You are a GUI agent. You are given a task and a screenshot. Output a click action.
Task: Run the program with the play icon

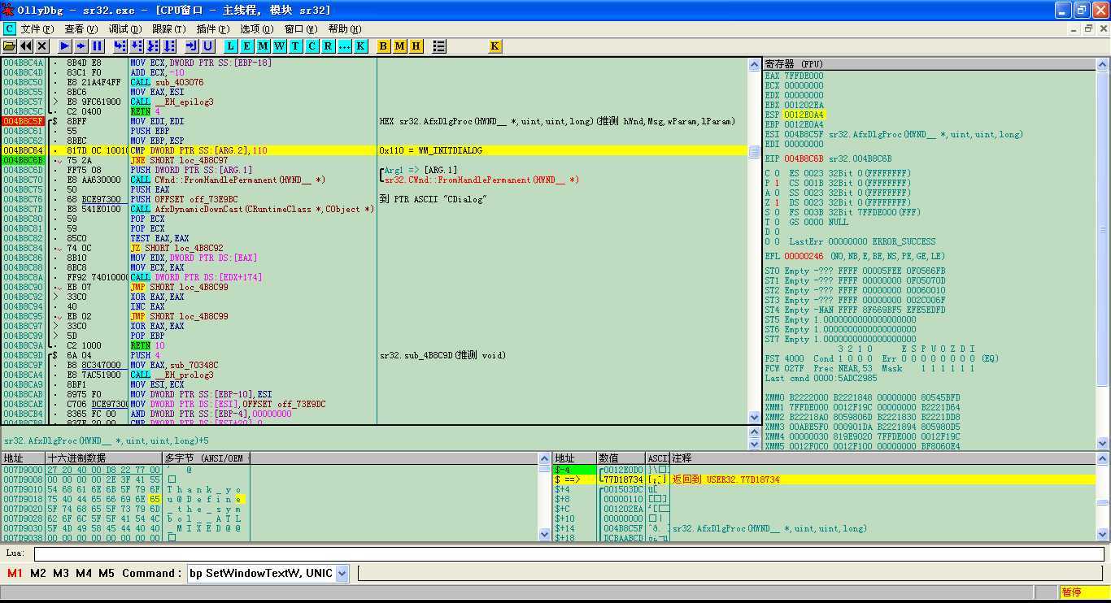pos(65,46)
